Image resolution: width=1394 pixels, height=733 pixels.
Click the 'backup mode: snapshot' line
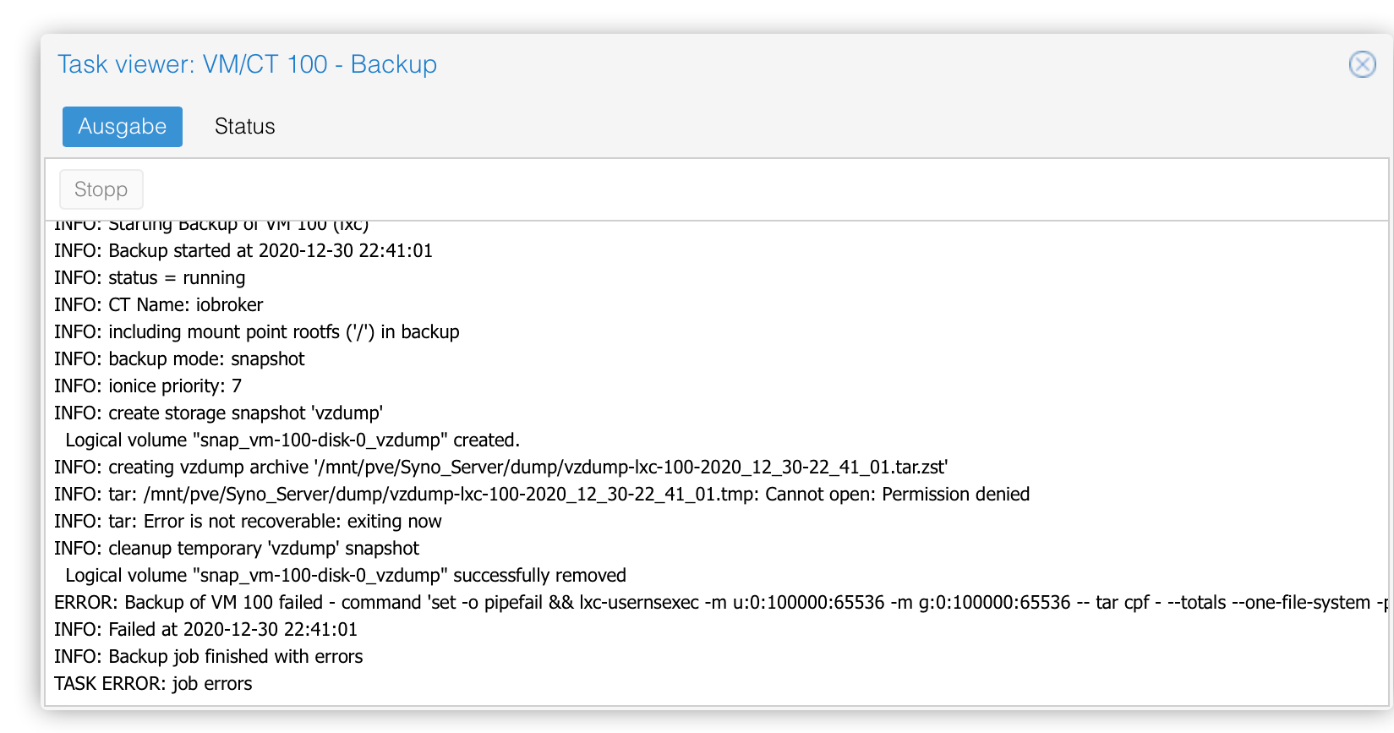point(179,359)
